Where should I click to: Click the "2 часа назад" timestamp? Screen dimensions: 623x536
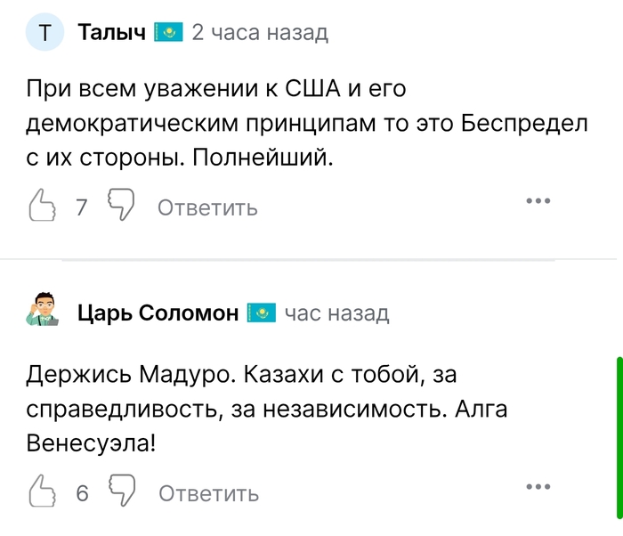(260, 33)
